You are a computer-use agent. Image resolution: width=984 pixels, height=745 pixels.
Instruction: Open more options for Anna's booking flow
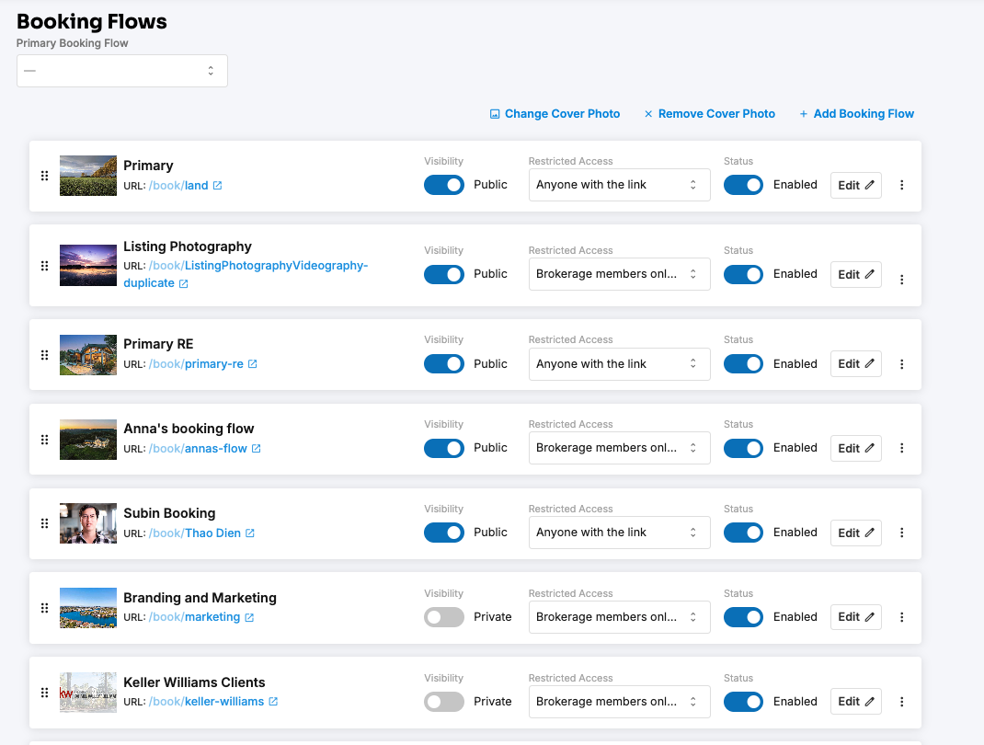click(x=902, y=448)
